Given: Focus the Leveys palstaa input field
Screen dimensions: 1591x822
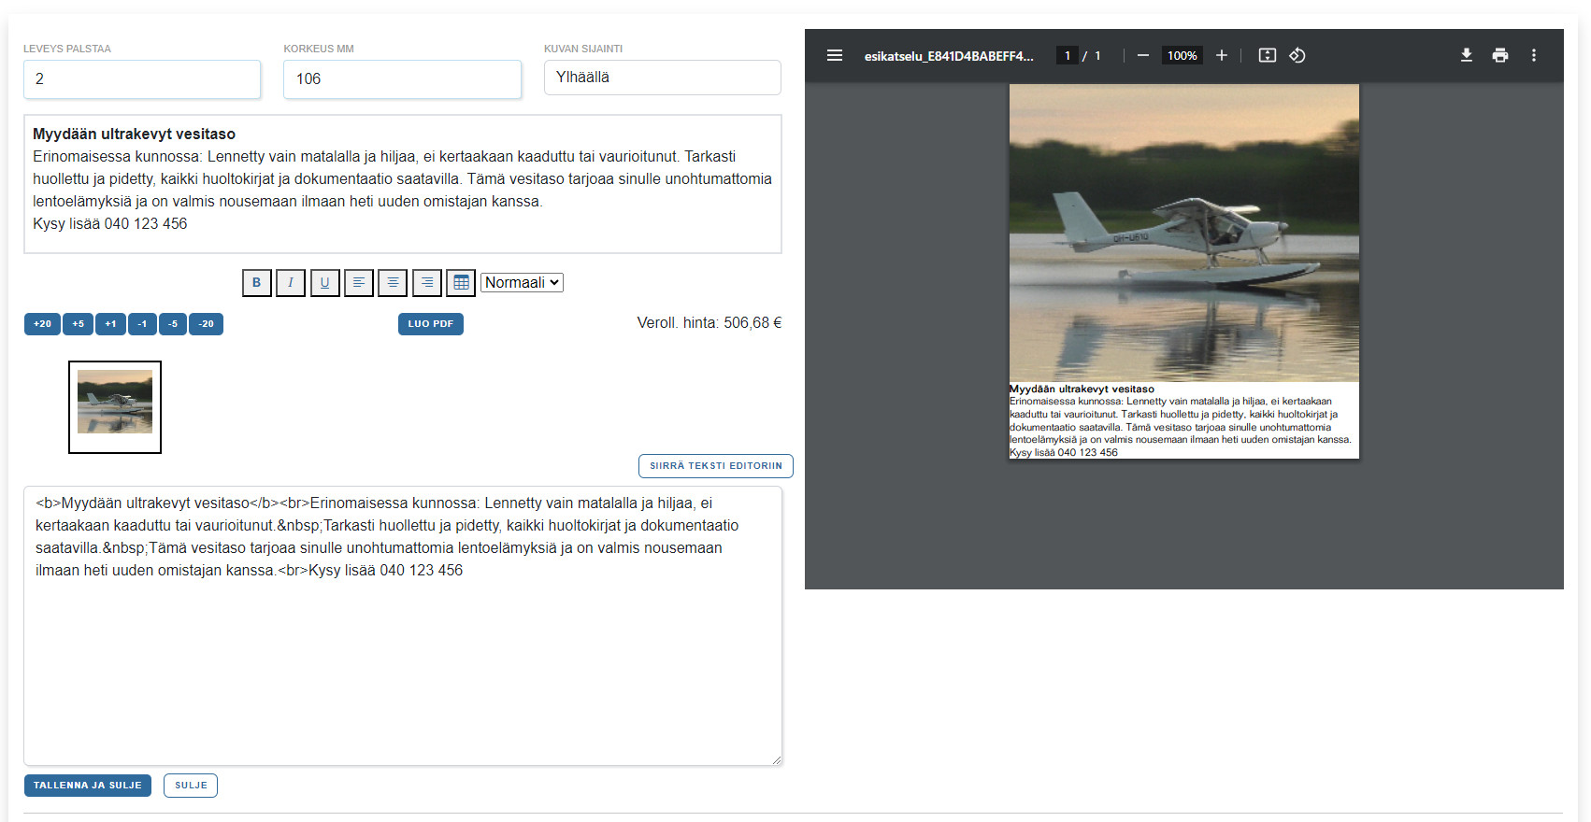Looking at the screenshot, I should (142, 79).
